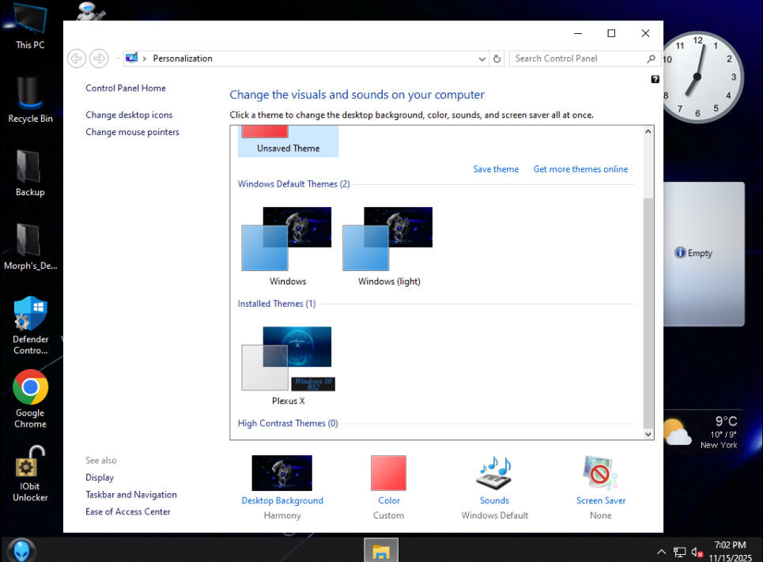The height and width of the screenshot is (562, 763).
Task: Select the Recycle Bin desktop icon
Action: tap(30, 95)
